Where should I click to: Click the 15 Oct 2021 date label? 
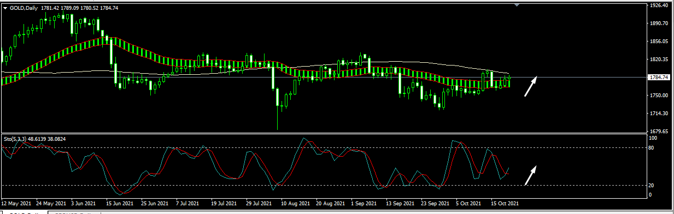pyautogui.click(x=505, y=203)
